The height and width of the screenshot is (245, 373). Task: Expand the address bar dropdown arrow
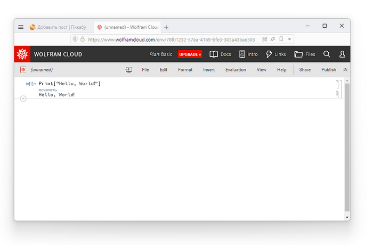tap(289, 39)
